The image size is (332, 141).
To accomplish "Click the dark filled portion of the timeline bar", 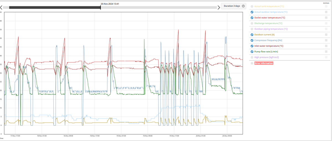I will (55, 7).
